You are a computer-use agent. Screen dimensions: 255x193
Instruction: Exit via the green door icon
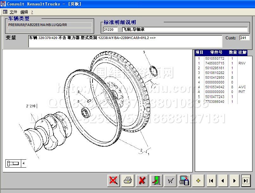click(x=156, y=181)
